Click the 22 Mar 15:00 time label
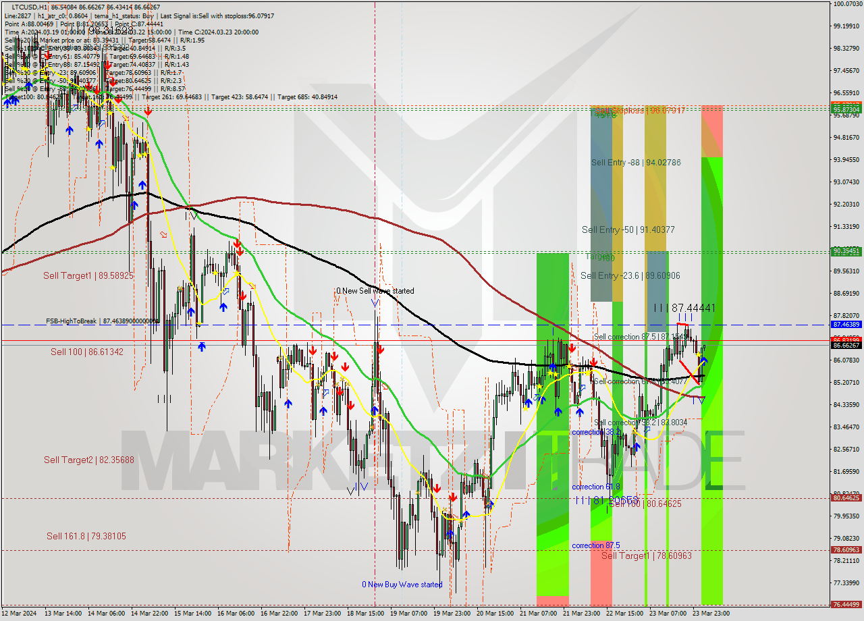 click(624, 614)
